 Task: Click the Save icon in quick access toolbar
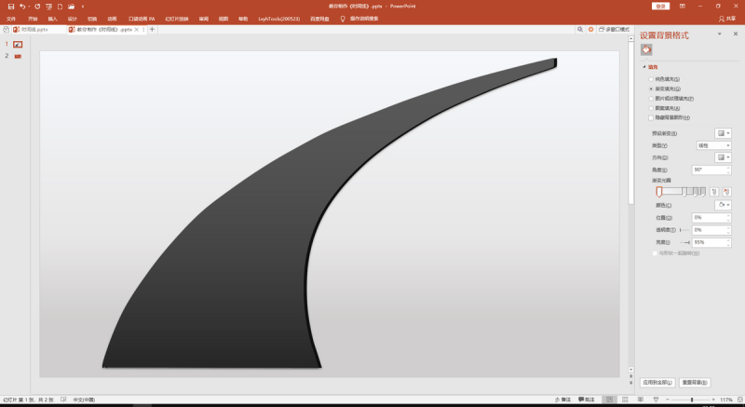[9, 6]
